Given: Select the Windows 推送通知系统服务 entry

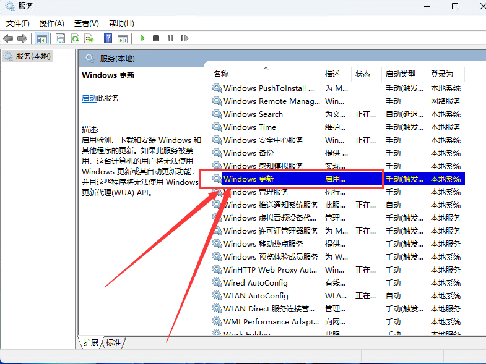Looking at the screenshot, I should (x=271, y=205).
